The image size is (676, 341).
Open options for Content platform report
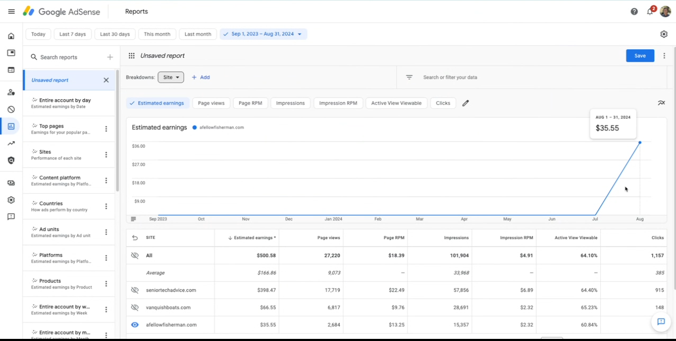click(106, 180)
